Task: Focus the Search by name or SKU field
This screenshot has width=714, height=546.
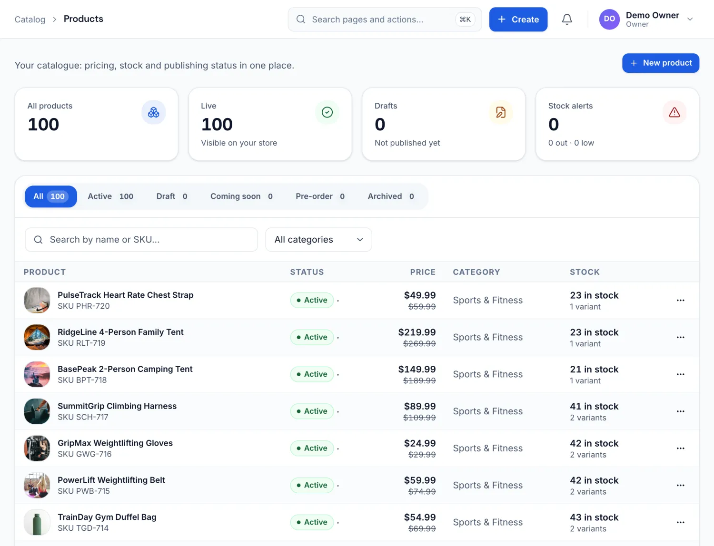Action: coord(141,240)
